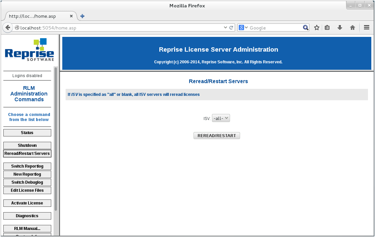
Task: Click Switch Reportlog button
Action: [27, 166]
